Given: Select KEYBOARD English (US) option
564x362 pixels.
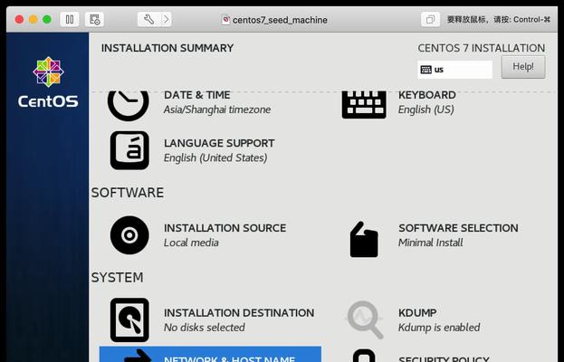Looking at the screenshot, I should (x=427, y=102).
